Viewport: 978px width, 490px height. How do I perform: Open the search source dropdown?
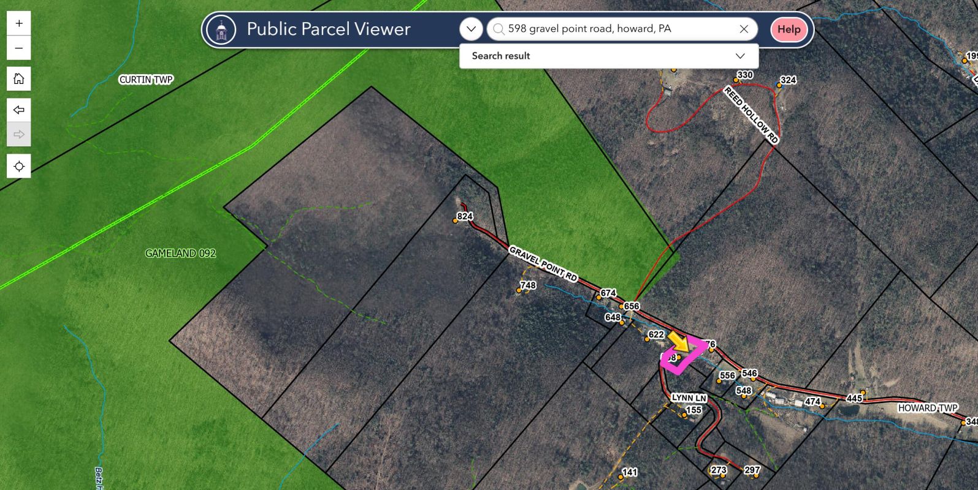[x=471, y=29]
